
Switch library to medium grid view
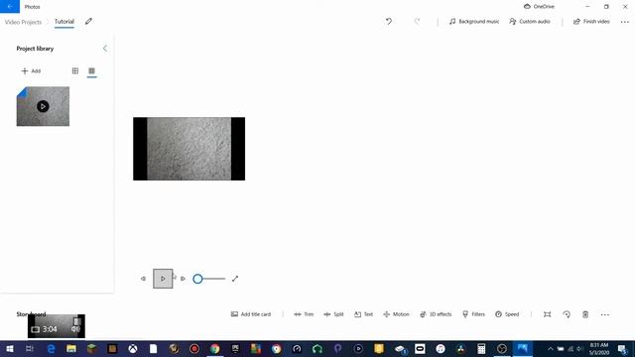coord(75,70)
